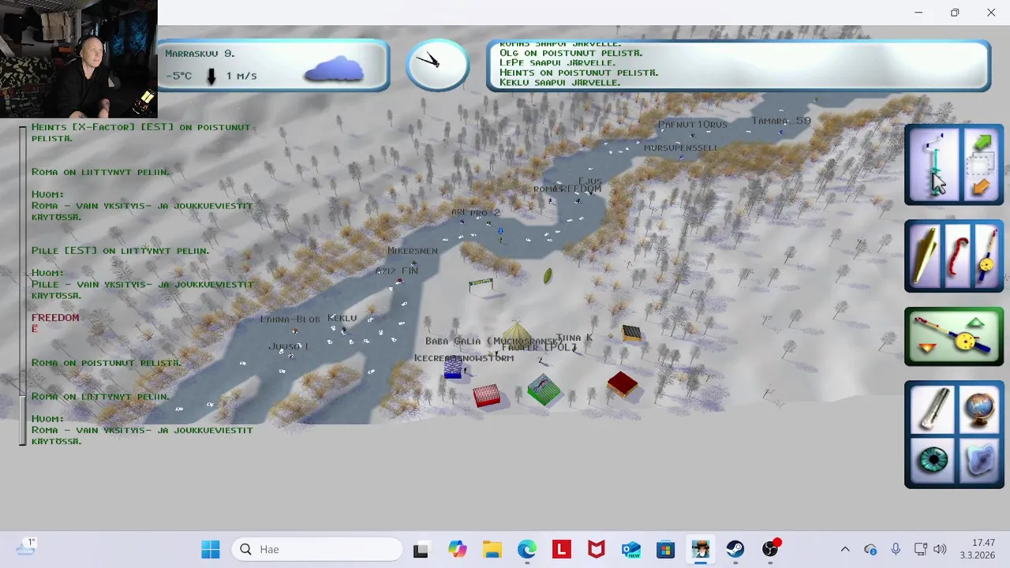Image resolution: width=1010 pixels, height=568 pixels.
Task: Click the wind speed 1 m/s reading
Action: (x=241, y=76)
